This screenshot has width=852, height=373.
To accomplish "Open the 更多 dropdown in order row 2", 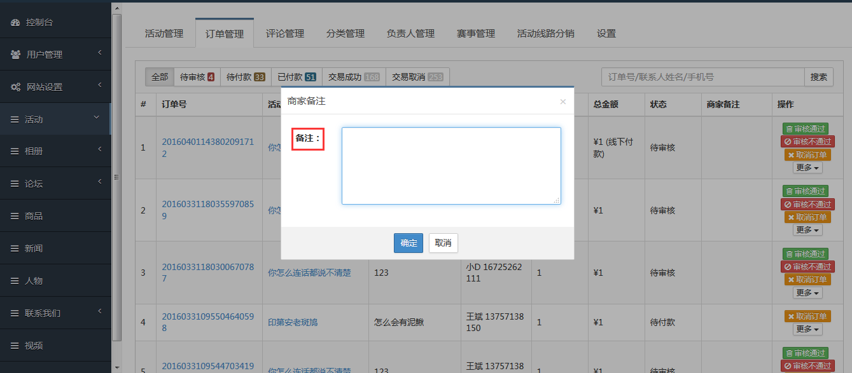I will (x=807, y=230).
